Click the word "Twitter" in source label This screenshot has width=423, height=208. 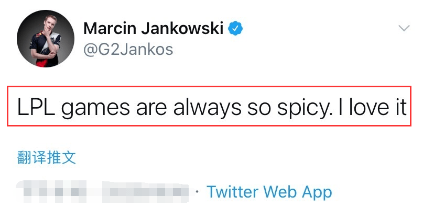pyautogui.click(x=233, y=191)
